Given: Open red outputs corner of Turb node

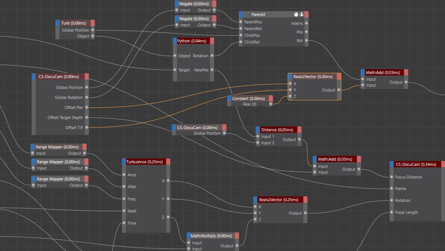Looking at the screenshot, I should [93, 23].
